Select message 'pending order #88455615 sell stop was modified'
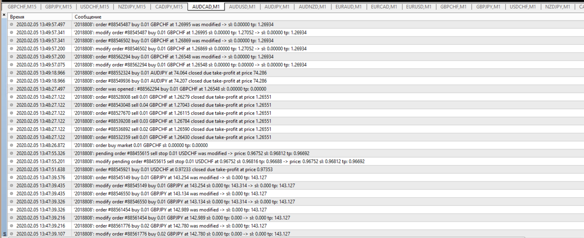The image size is (584, 238). coord(191,153)
